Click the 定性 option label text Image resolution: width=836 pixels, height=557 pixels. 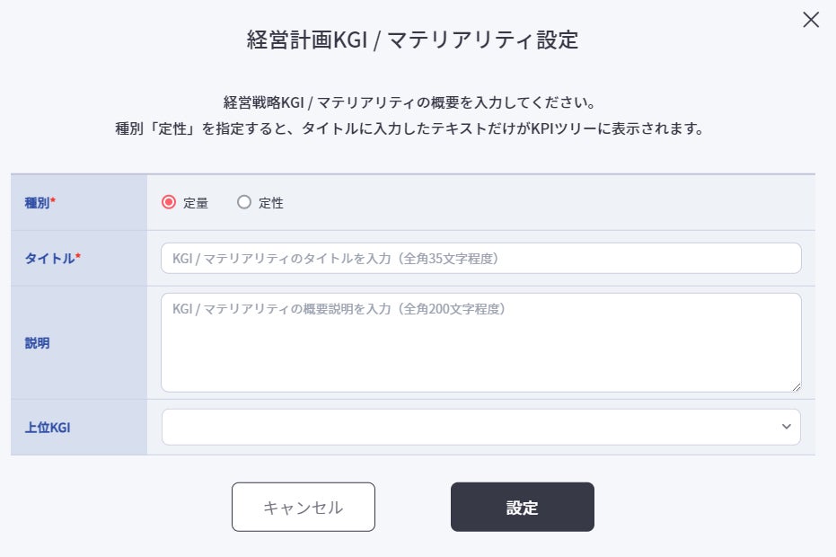coord(271,203)
